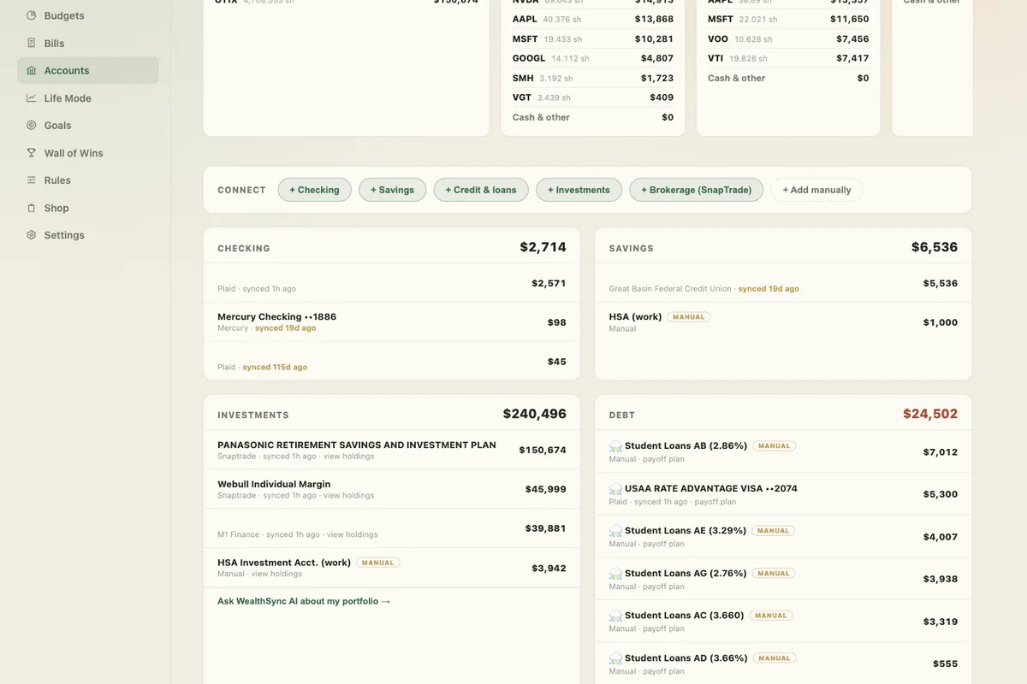The width and height of the screenshot is (1027, 684).
Task: Select the Mercury Checking ••1886 account
Action: 392,322
